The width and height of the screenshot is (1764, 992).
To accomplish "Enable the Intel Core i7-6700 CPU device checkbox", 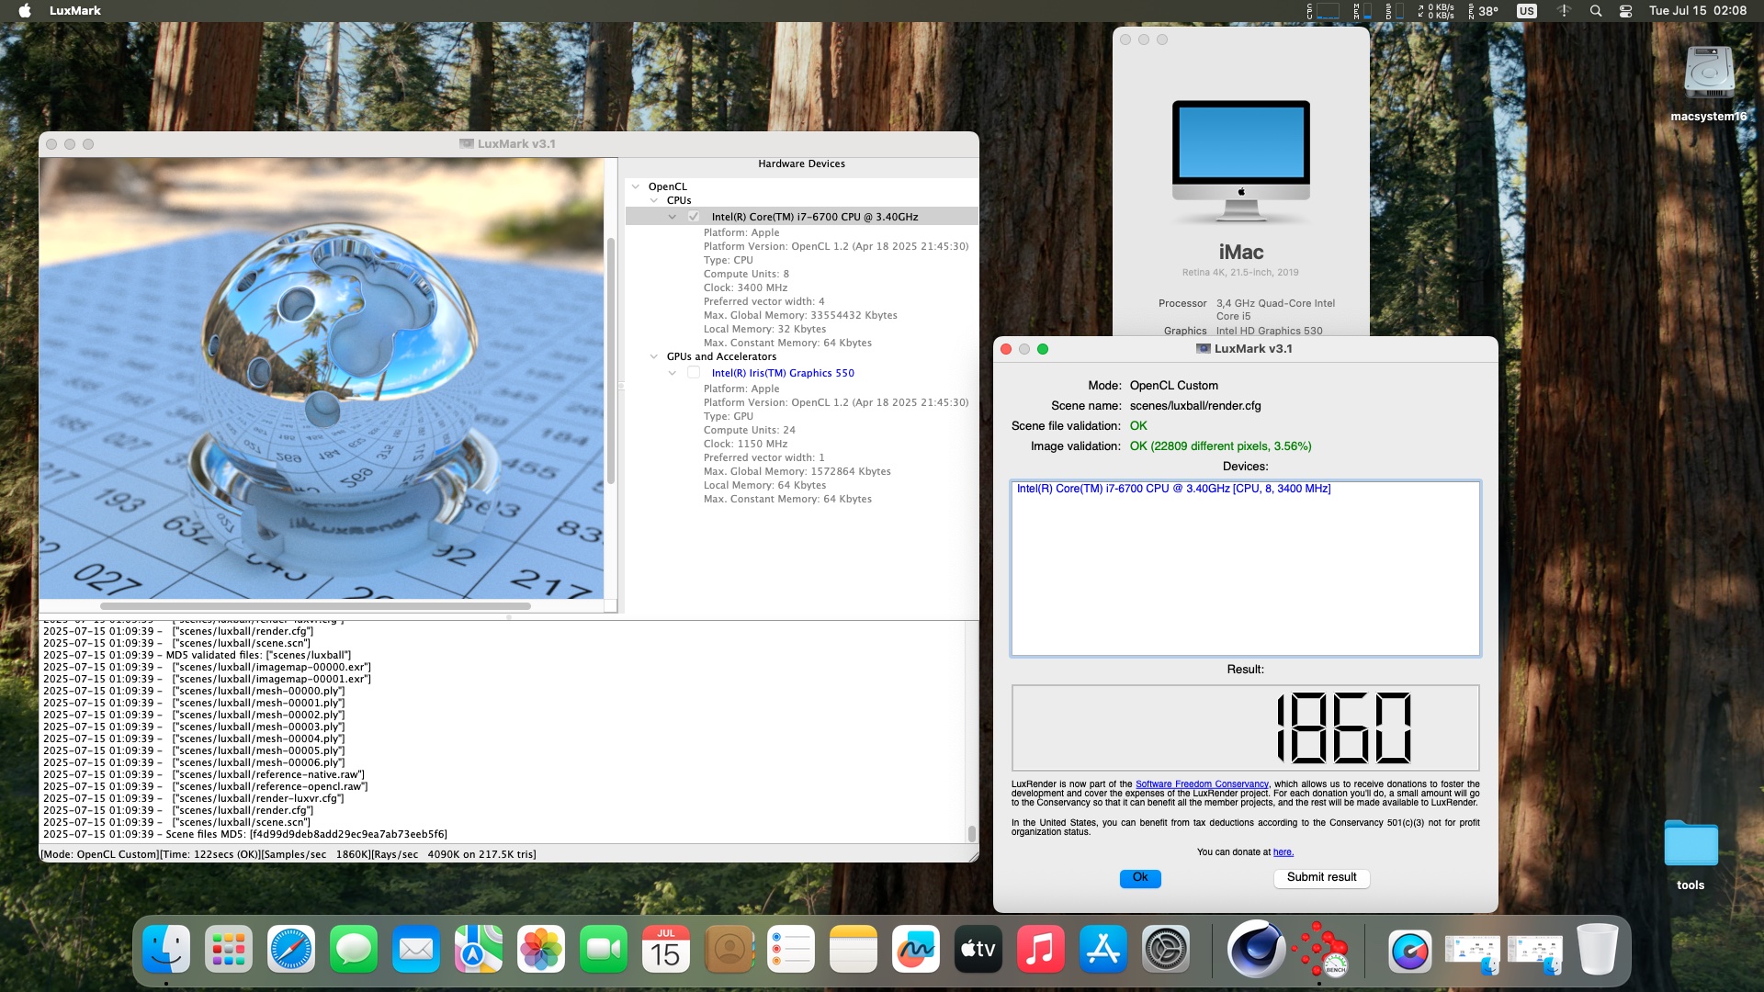I will click(x=694, y=217).
